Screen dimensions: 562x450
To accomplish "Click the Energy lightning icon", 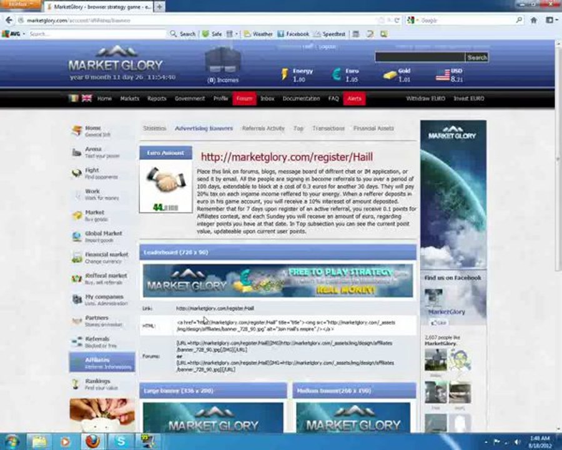I will tap(284, 74).
